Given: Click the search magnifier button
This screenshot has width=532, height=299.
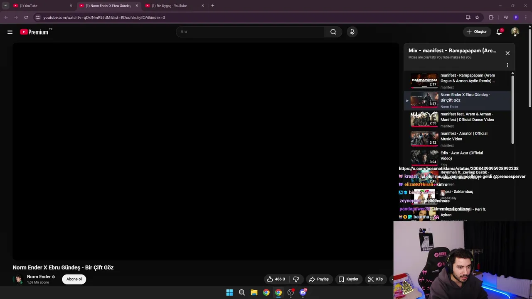Looking at the screenshot, I should click(x=333, y=32).
